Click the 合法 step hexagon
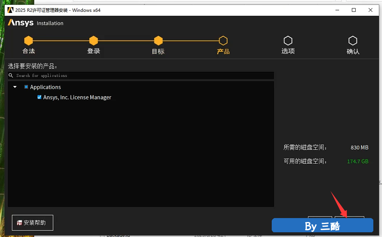This screenshot has width=382, height=237. [x=28, y=41]
